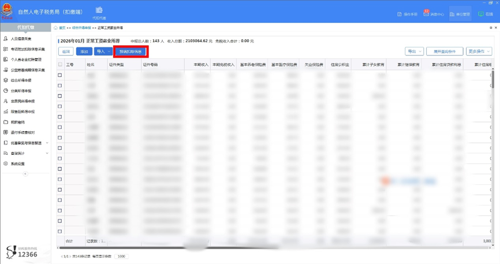The image size is (500, 264).
Task: Check the first row's checkbox
Action: pos(60,75)
